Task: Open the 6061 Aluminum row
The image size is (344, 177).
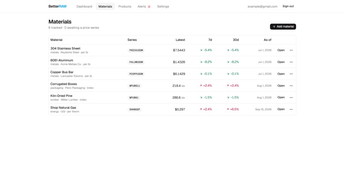Action: coord(281,62)
